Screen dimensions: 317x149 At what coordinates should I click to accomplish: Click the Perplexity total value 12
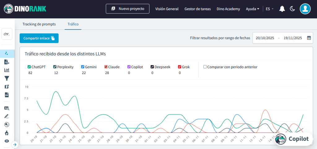click(x=56, y=73)
